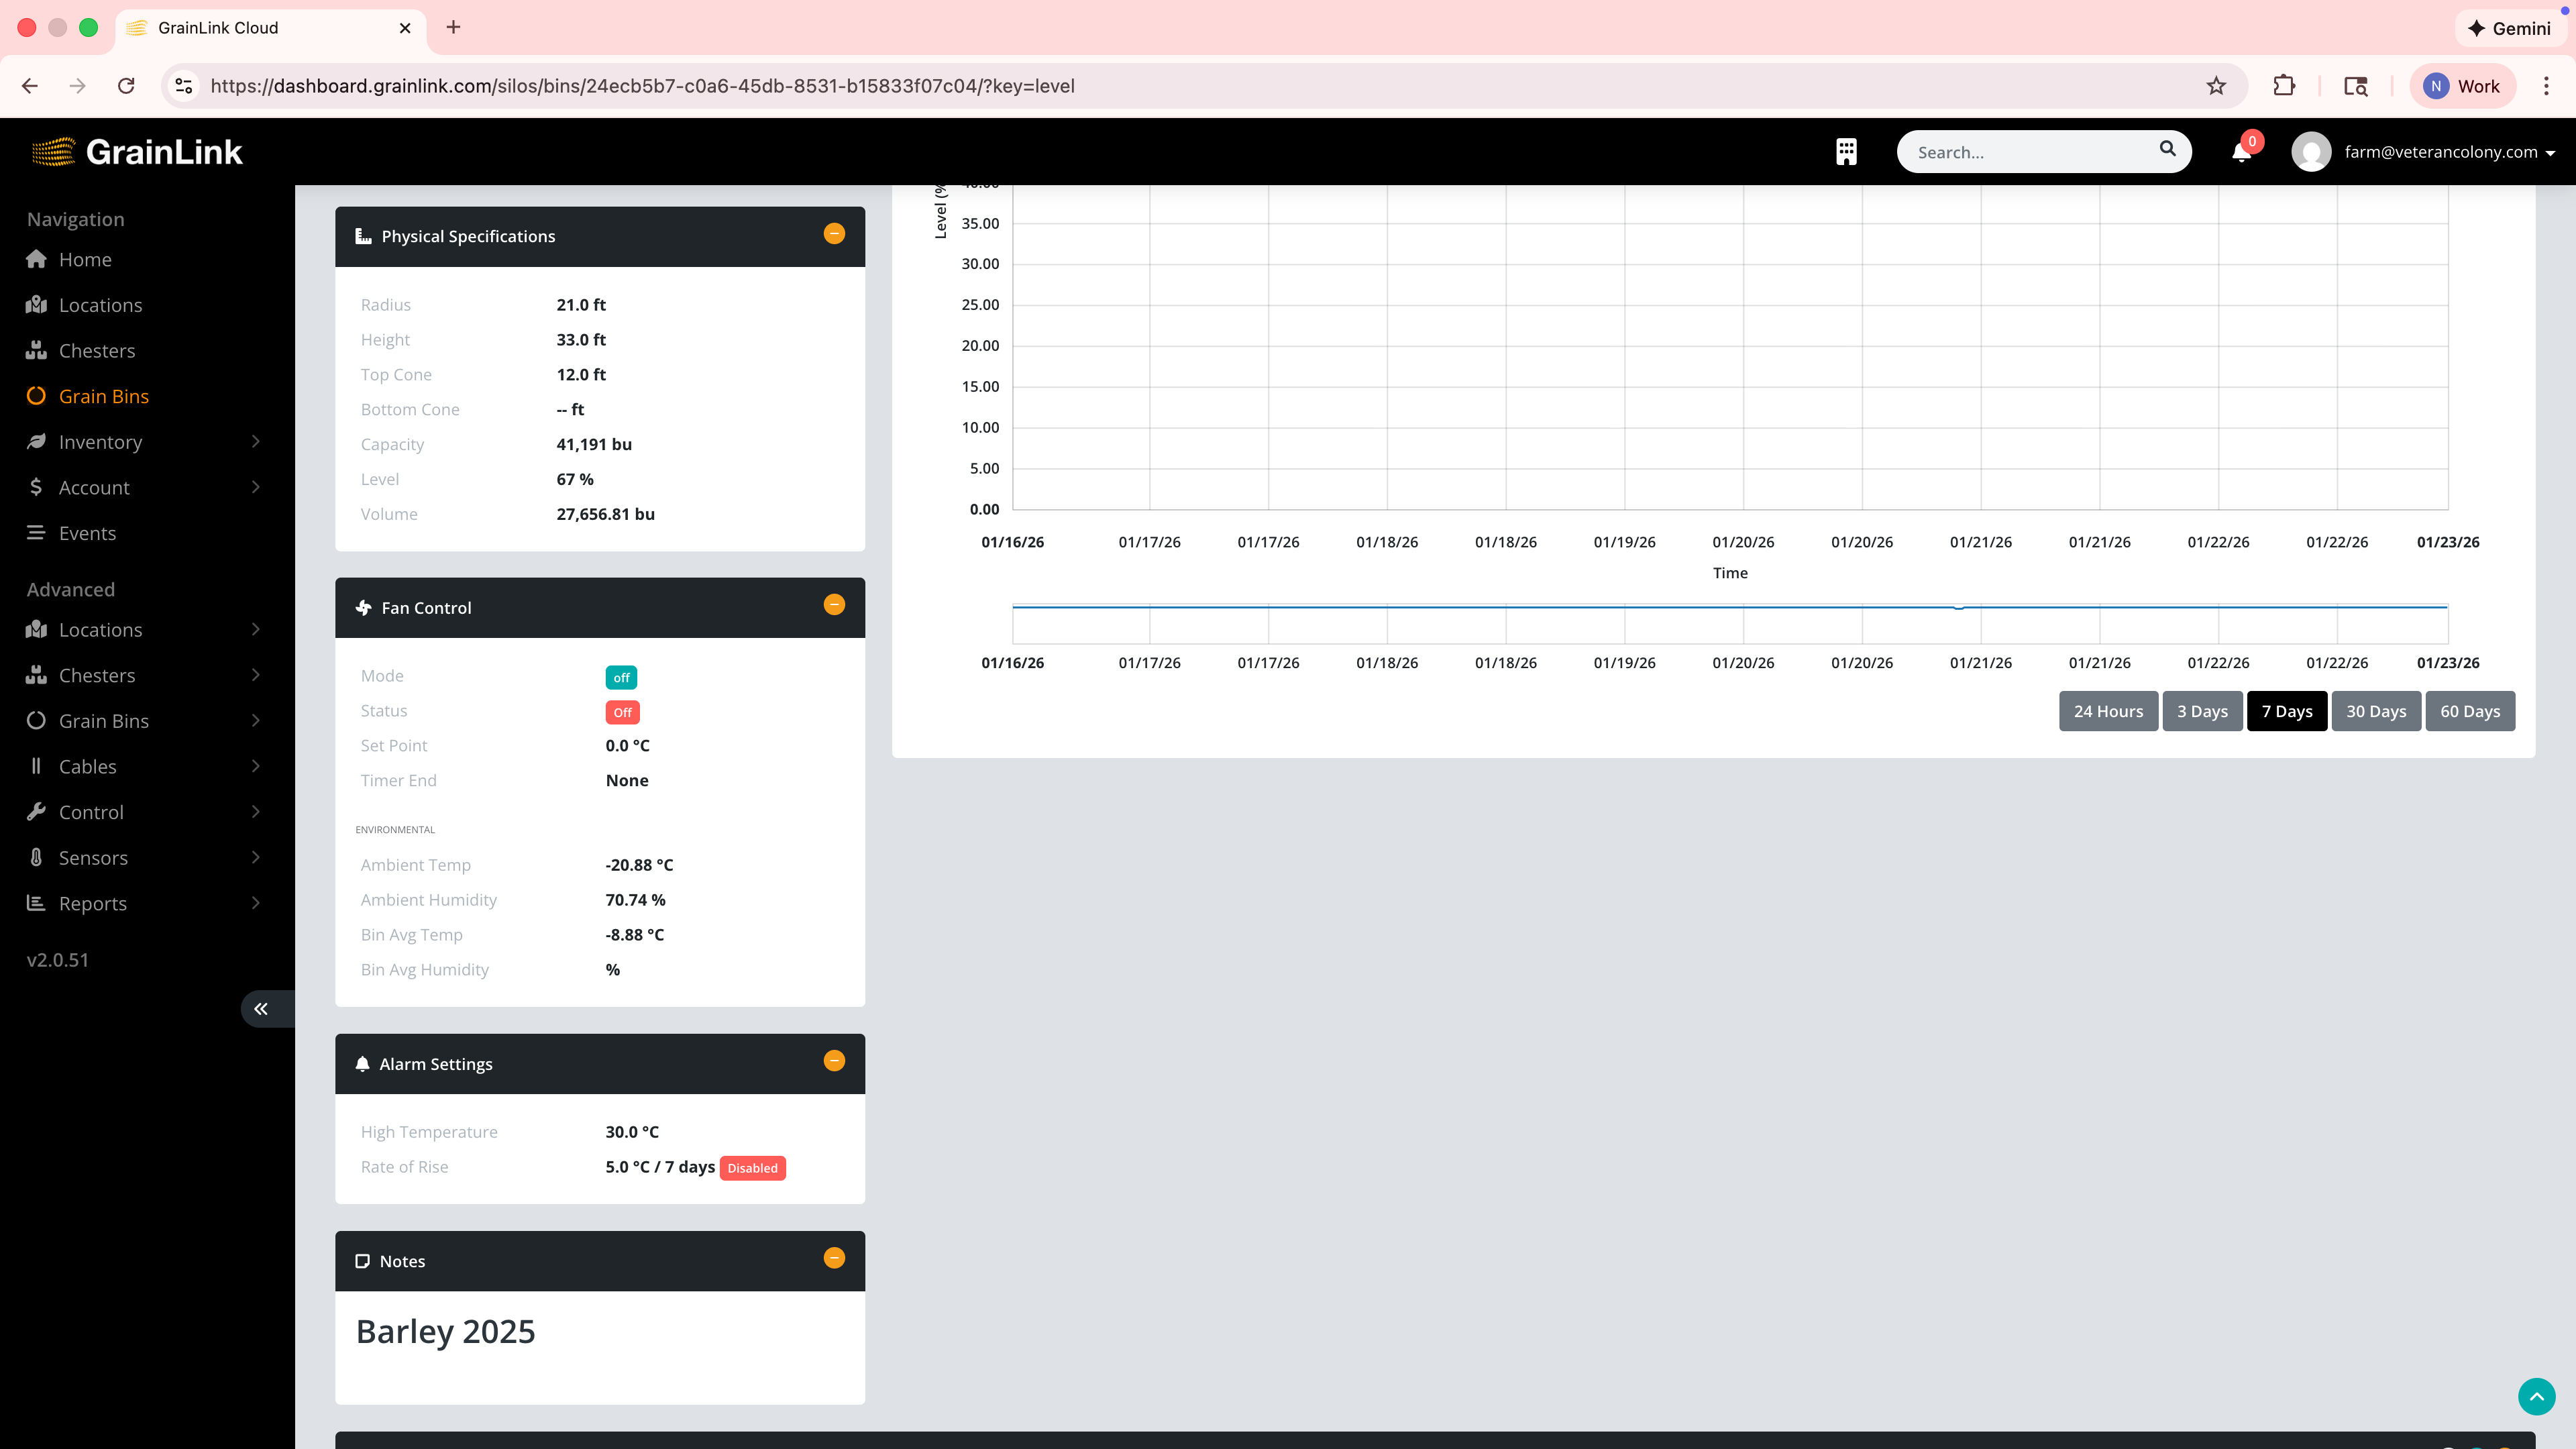Collapse the Physical Specifications panel
Viewport: 2576px width, 1449px height.
pos(833,234)
